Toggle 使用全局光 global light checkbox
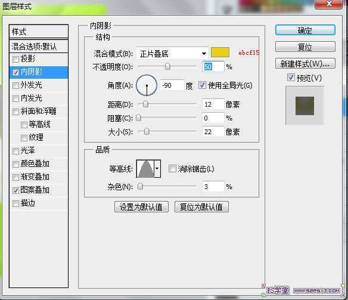 click(x=202, y=85)
